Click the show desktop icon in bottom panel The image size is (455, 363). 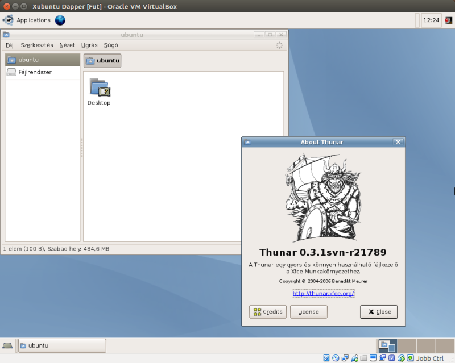[7, 345]
